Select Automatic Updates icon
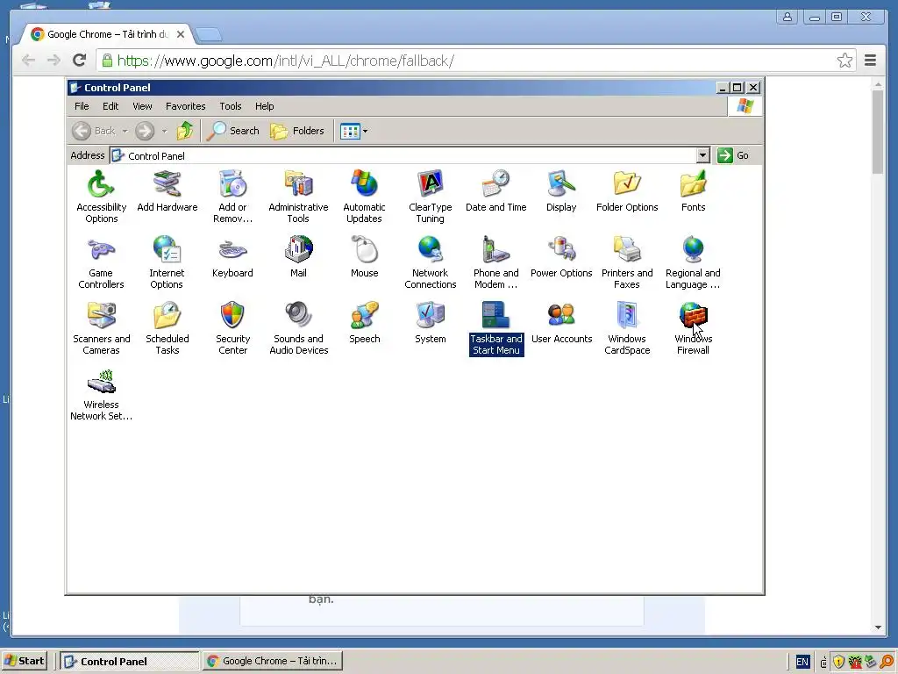The image size is (898, 674). pos(364,197)
